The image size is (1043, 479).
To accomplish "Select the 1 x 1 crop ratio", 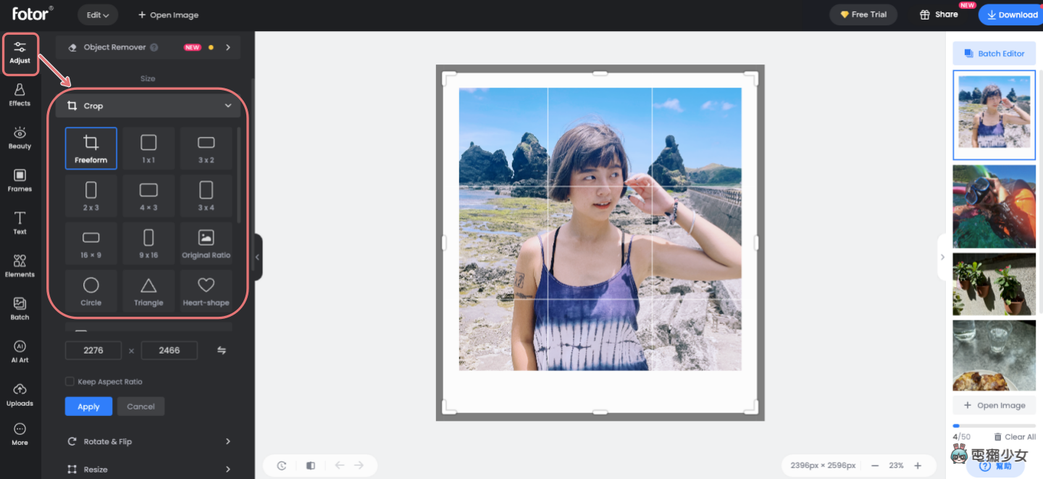I will 148,148.
